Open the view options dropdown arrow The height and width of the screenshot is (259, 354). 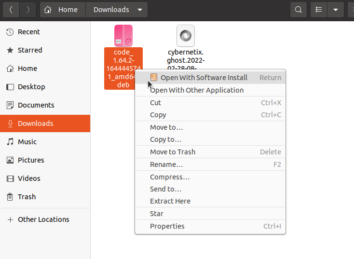pyautogui.click(x=336, y=10)
